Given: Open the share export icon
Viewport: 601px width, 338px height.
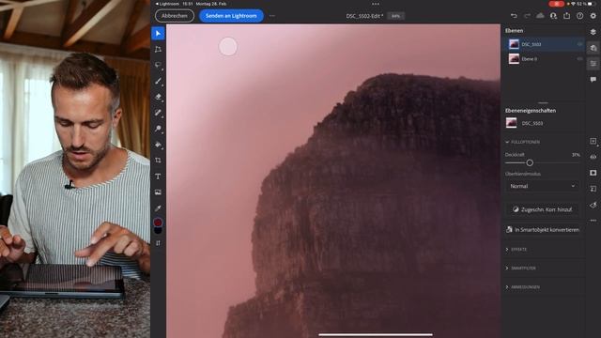Looking at the screenshot, I should point(566,16).
